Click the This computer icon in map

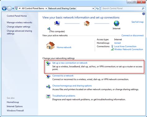57,23
